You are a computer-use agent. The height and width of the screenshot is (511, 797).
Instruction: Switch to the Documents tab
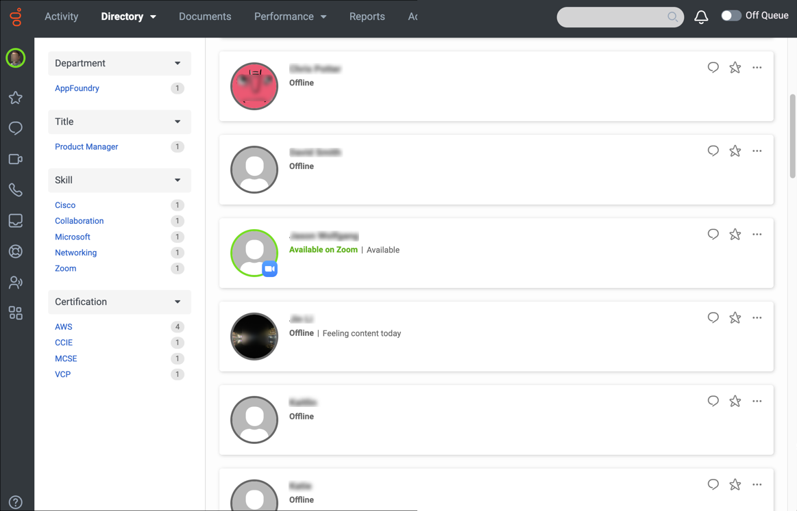pyautogui.click(x=205, y=16)
